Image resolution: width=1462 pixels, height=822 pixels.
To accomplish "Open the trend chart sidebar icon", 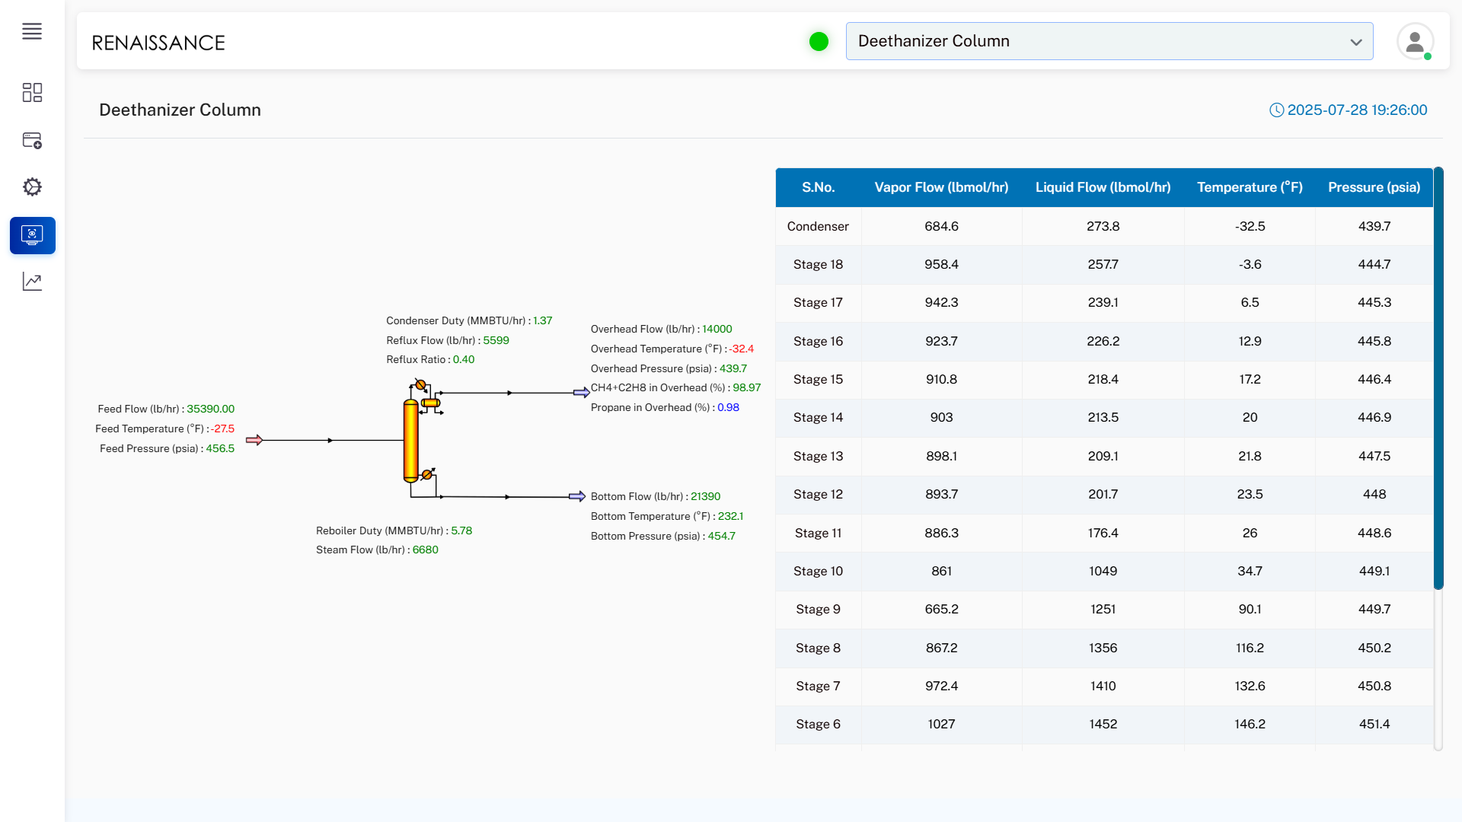I will (32, 282).
